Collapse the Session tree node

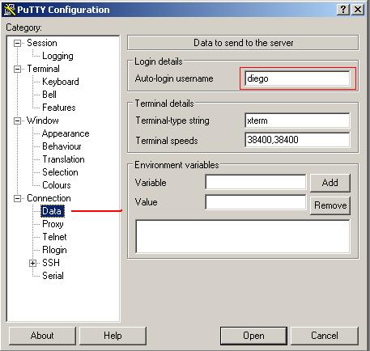click(x=17, y=43)
